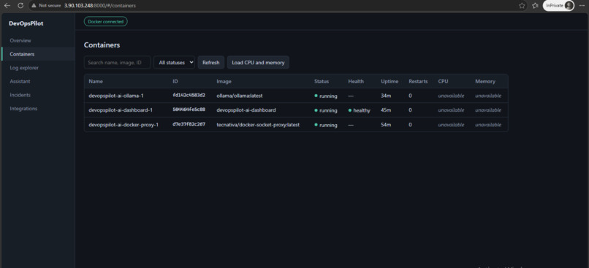Click the DevOpsPilot logo title
Image resolution: width=589 pixels, height=268 pixels.
(26, 23)
